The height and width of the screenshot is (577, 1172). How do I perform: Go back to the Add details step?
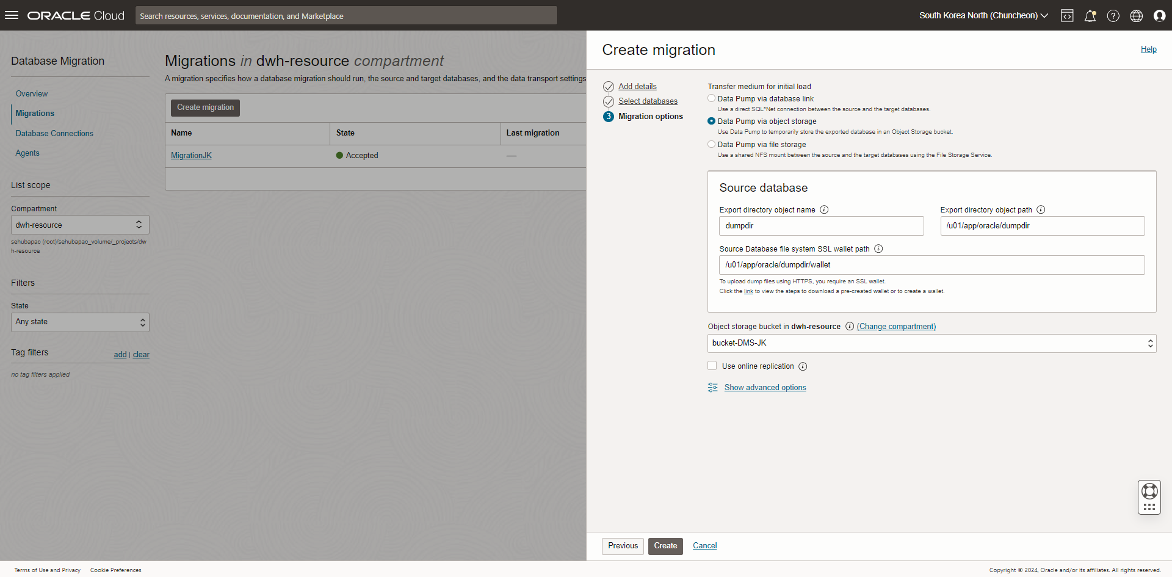click(x=637, y=87)
